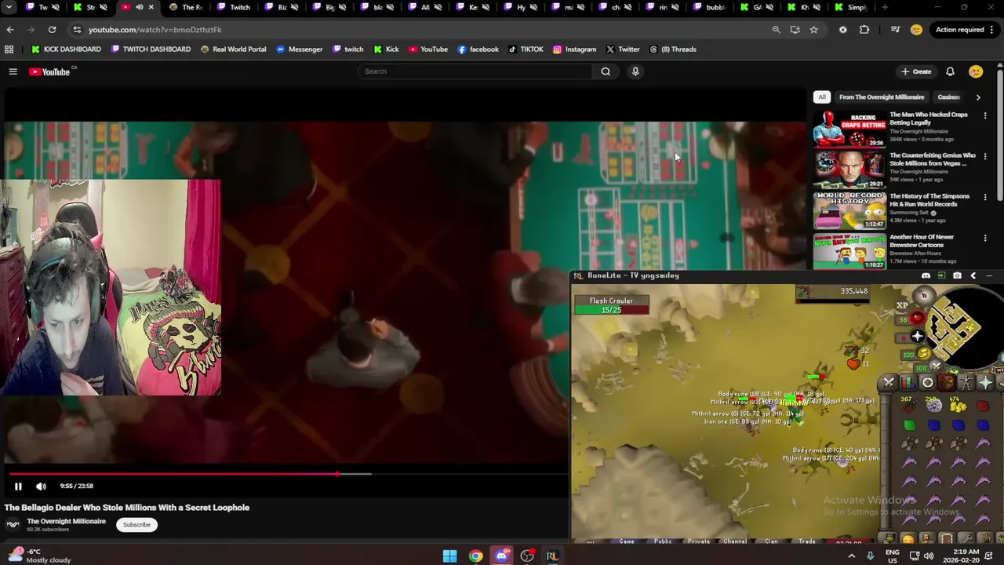1004x565 pixels.
Task: Open the YouTube hamburger guide menu
Action: click(13, 71)
